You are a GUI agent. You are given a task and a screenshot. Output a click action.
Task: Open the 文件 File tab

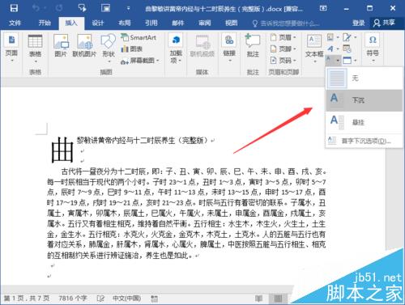[15, 23]
